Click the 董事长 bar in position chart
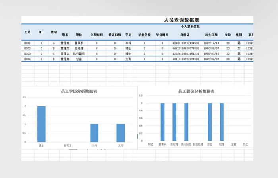278x178 pixels. coord(162,122)
